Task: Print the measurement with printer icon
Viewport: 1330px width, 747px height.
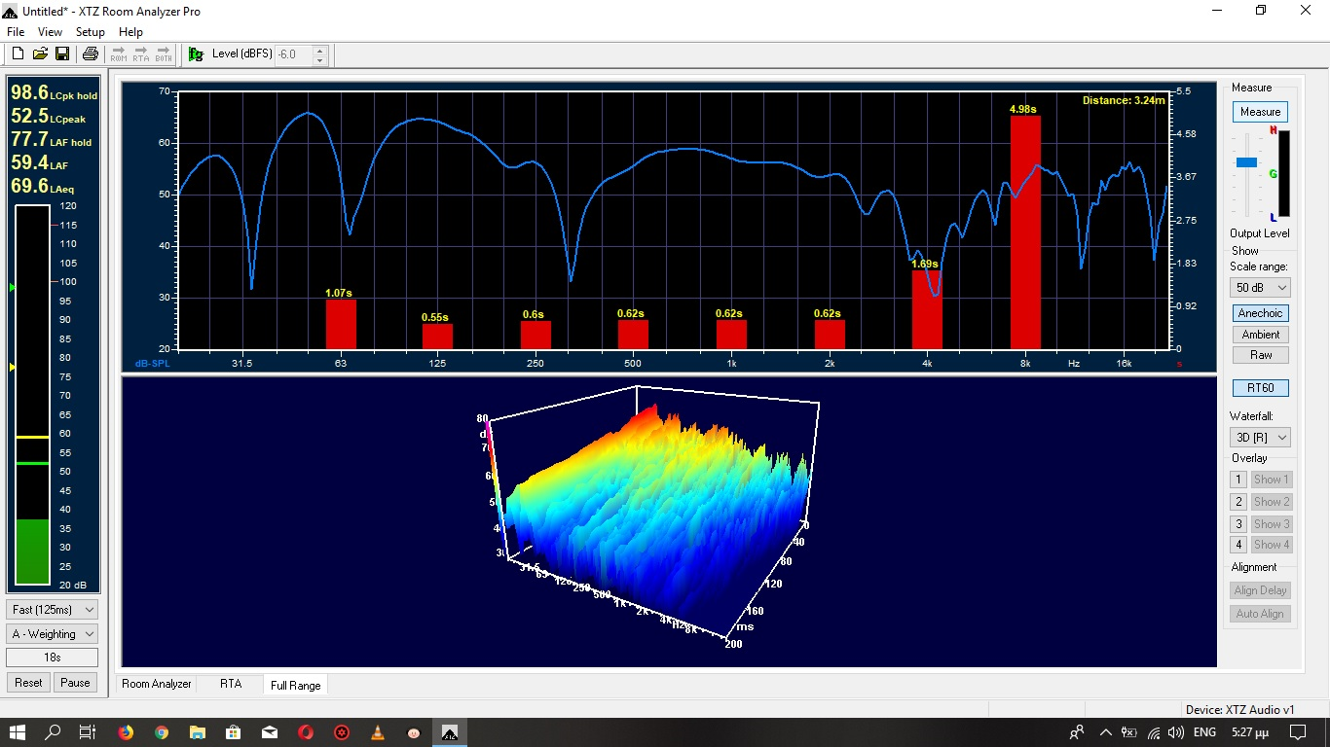Action: 90,54
